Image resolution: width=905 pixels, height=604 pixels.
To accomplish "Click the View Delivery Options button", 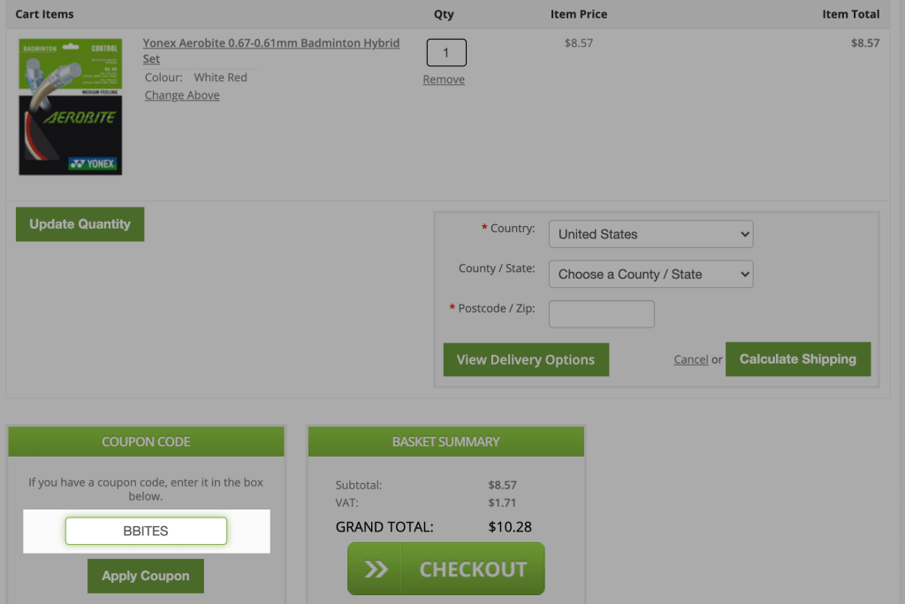I will tap(526, 359).
